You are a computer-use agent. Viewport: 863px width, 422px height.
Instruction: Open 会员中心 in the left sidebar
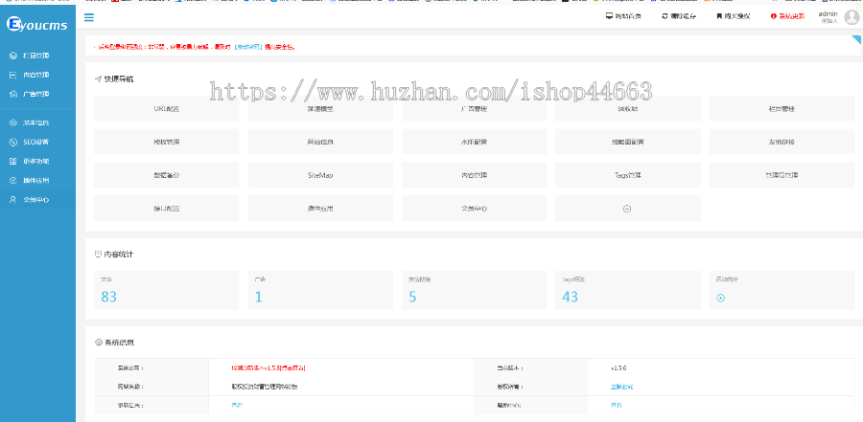(x=36, y=199)
